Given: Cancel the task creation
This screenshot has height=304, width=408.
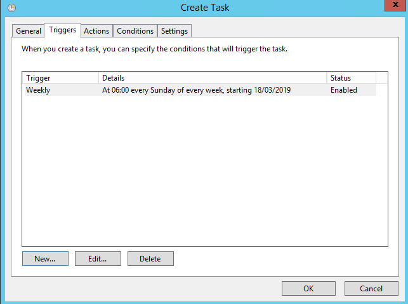Looking at the screenshot, I should pos(371,288).
